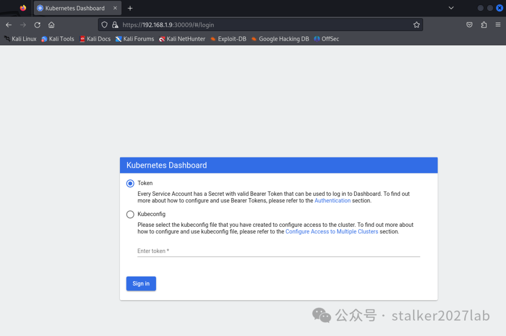Open the Kali Linux bookmark

[x=20, y=39]
